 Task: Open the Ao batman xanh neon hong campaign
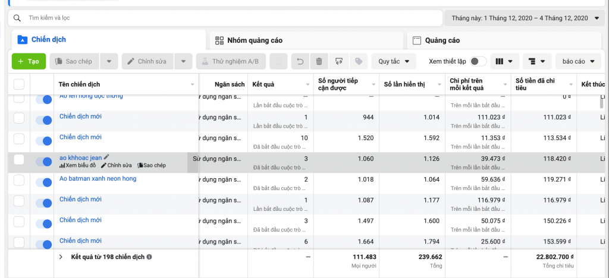coord(98,179)
